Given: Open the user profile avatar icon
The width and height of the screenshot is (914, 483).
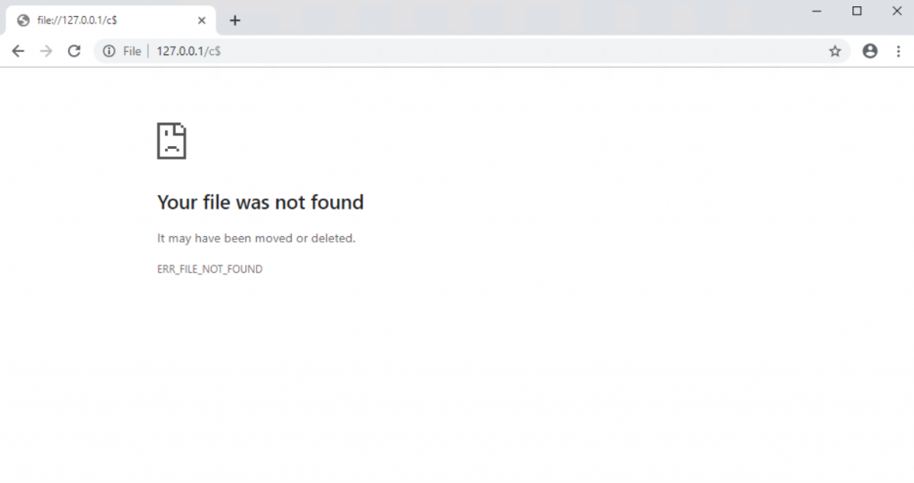Looking at the screenshot, I should [x=869, y=52].
